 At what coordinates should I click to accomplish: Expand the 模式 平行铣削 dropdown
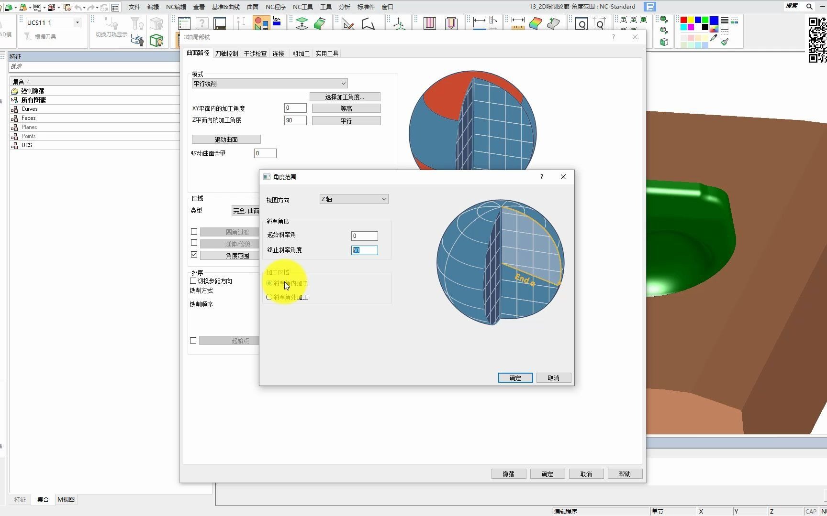click(x=269, y=84)
